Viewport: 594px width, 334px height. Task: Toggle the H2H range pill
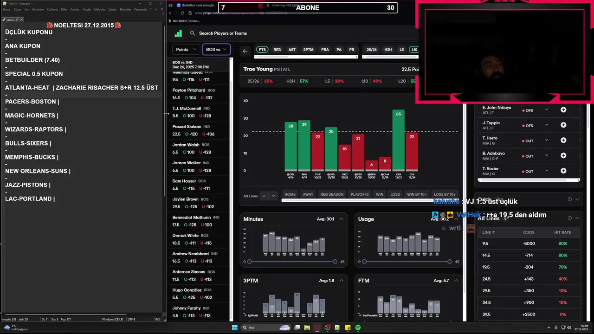[x=388, y=50]
